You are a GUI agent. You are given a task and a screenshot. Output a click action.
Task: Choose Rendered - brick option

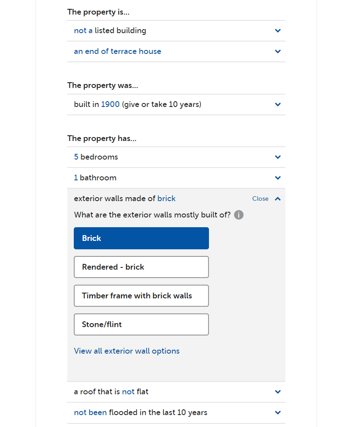point(141,267)
